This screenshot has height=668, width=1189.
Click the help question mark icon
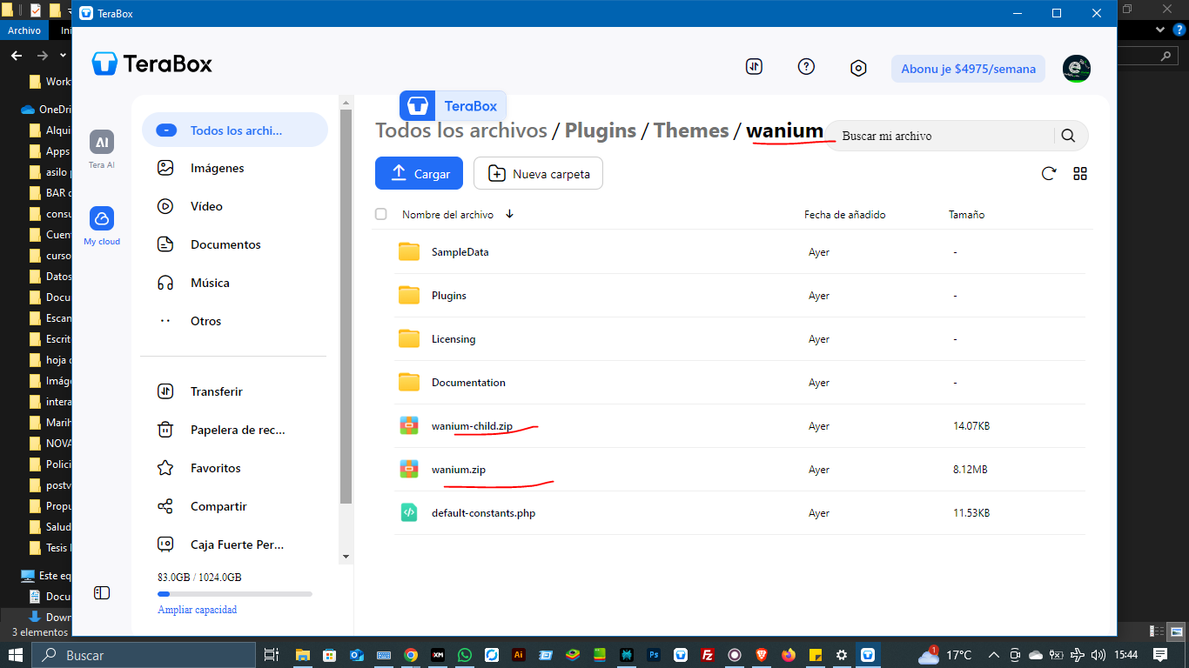tap(806, 67)
